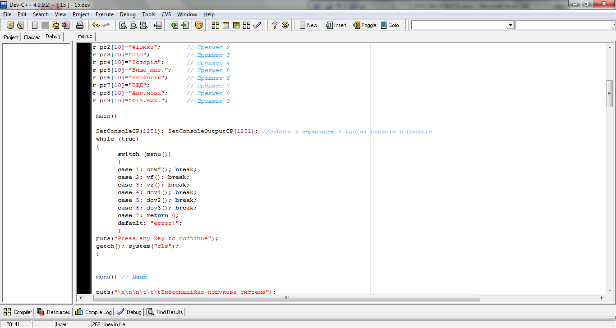Select the Debug tab in left panel
Viewport: 616px width, 328px height.
[53, 36]
